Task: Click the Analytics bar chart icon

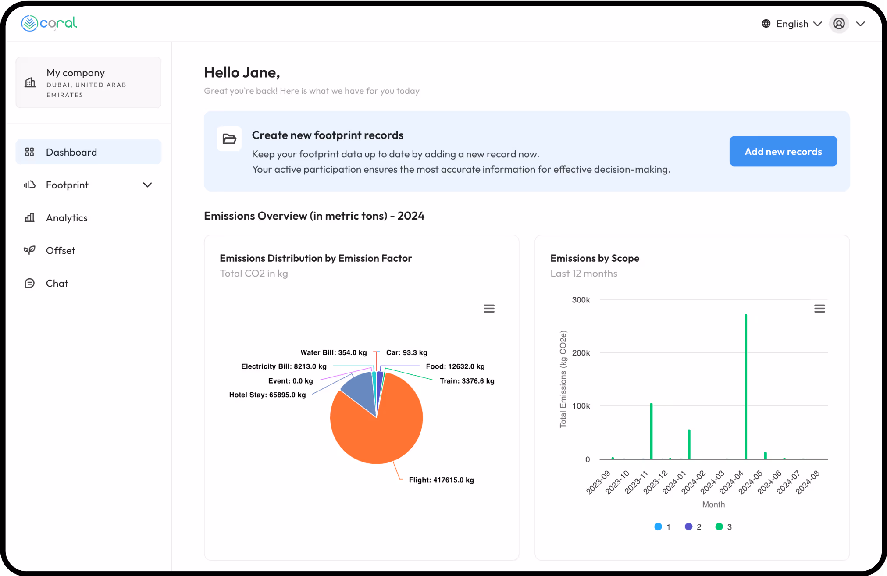Action: (29, 217)
